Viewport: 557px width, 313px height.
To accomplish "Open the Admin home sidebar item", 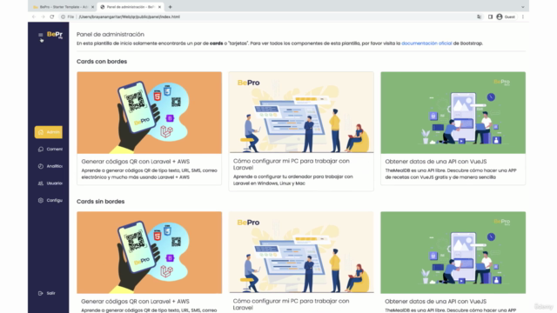I will pos(49,132).
